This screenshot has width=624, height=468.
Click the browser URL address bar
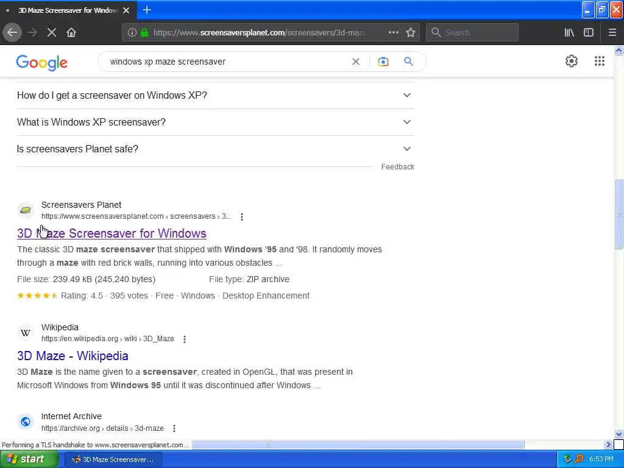click(x=258, y=32)
